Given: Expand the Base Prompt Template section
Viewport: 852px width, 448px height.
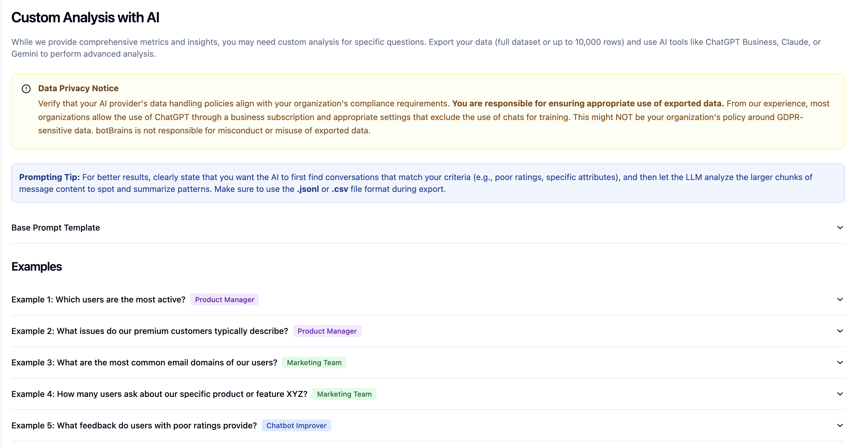Looking at the screenshot, I should (x=56, y=228).
